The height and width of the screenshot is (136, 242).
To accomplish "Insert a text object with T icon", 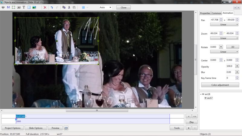I will pyautogui.click(x=24, y=7).
